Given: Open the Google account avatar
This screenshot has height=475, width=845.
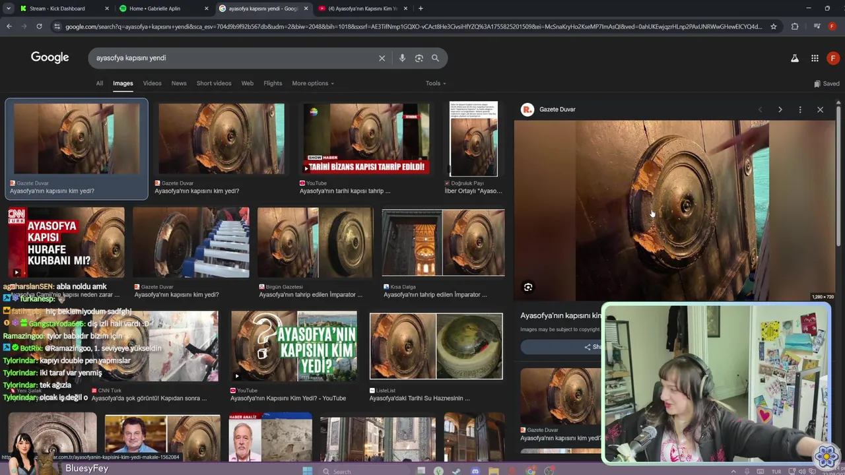Looking at the screenshot, I should coord(832,58).
